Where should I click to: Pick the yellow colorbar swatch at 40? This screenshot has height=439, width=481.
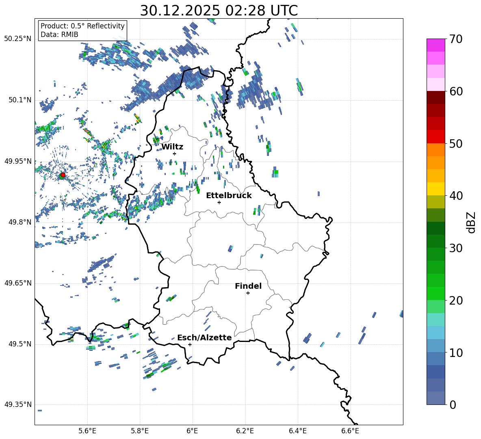pos(435,189)
